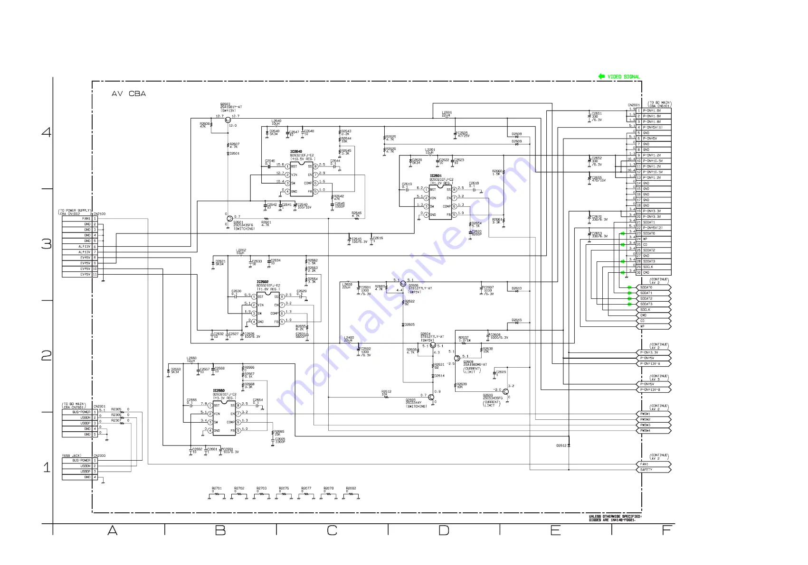Click the D2612 diode label
808x565 pixels.
click(561, 445)
